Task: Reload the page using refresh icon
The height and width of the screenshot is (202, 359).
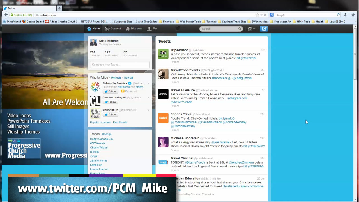Action: click(x=265, y=15)
